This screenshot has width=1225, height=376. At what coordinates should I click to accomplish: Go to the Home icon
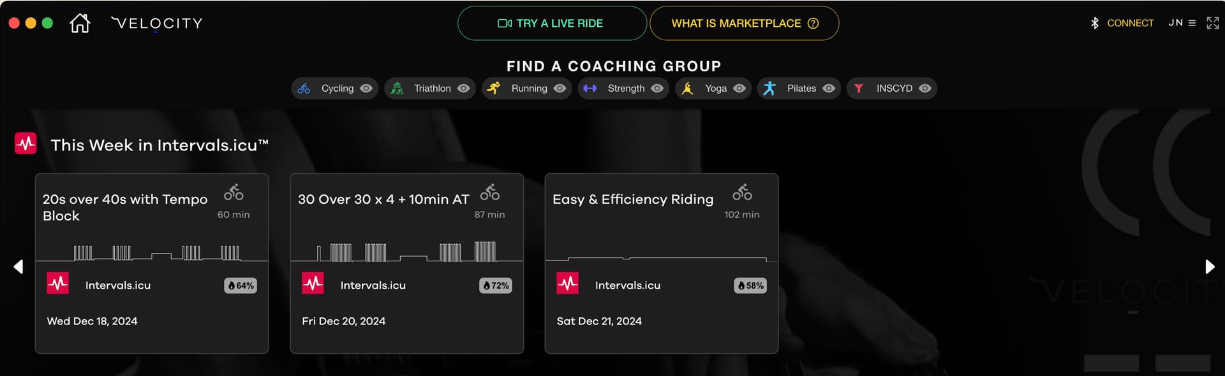pyautogui.click(x=80, y=24)
